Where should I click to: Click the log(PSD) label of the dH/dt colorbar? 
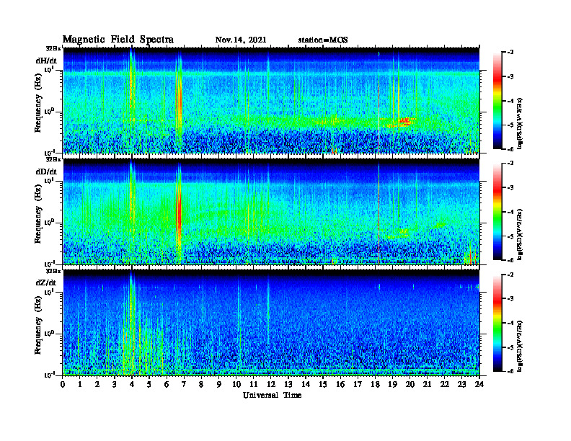(x=520, y=124)
